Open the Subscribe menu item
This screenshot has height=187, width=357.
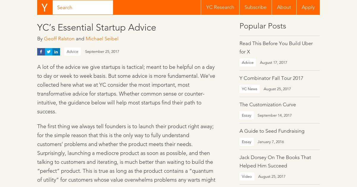coord(256,7)
